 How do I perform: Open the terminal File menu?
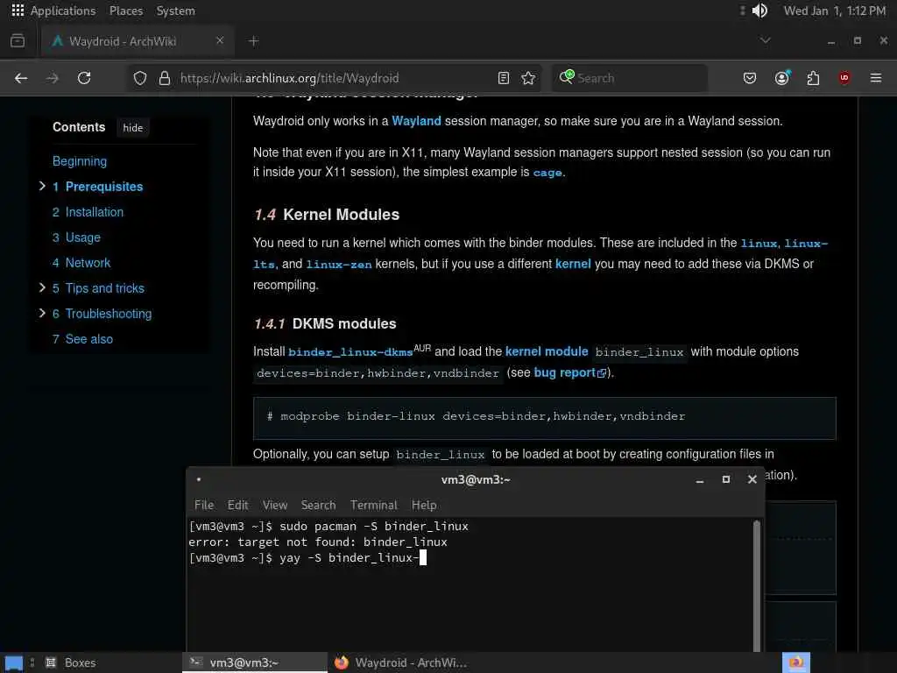point(203,505)
